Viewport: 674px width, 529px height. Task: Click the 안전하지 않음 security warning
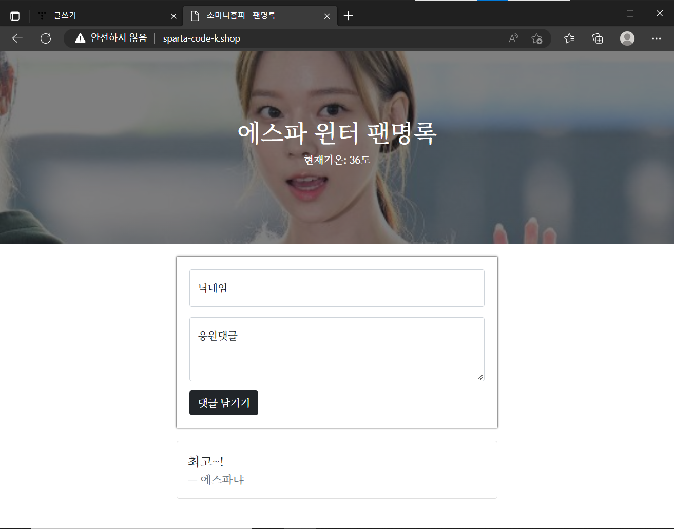111,38
